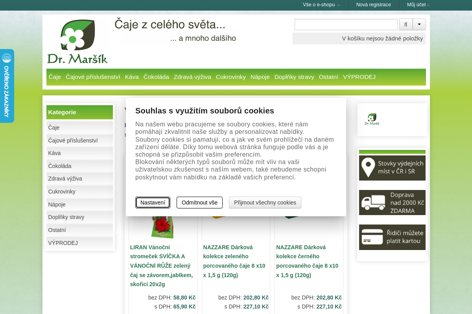Click the free delivery truck banner
Image resolution: width=472 pixels, height=314 pixels.
click(392, 203)
